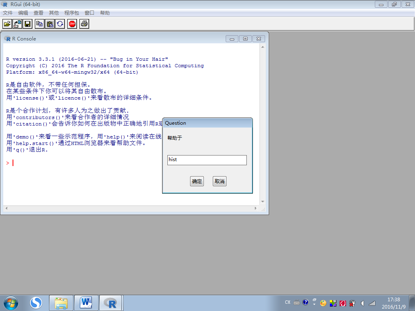415x311 pixels.
Task: Click the console prompt line with >
Action: [x=10, y=163]
